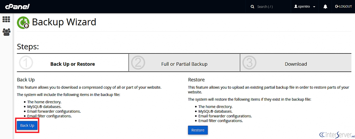
Task: Focus the Search input field
Action: (270, 7)
